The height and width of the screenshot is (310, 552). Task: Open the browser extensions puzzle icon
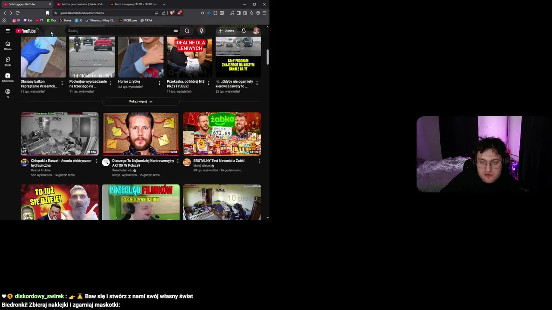(x=215, y=13)
